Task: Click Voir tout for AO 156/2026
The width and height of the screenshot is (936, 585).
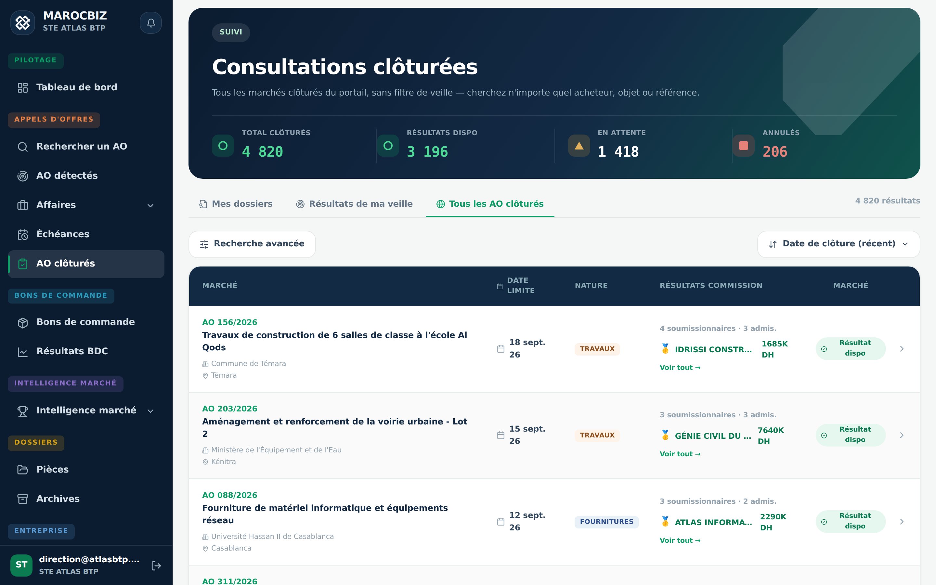Action: coord(680,368)
